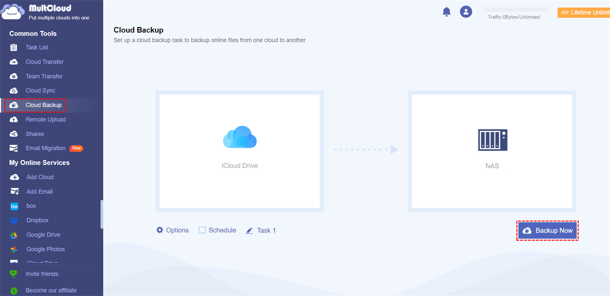Click the NAS server icon

(493, 140)
